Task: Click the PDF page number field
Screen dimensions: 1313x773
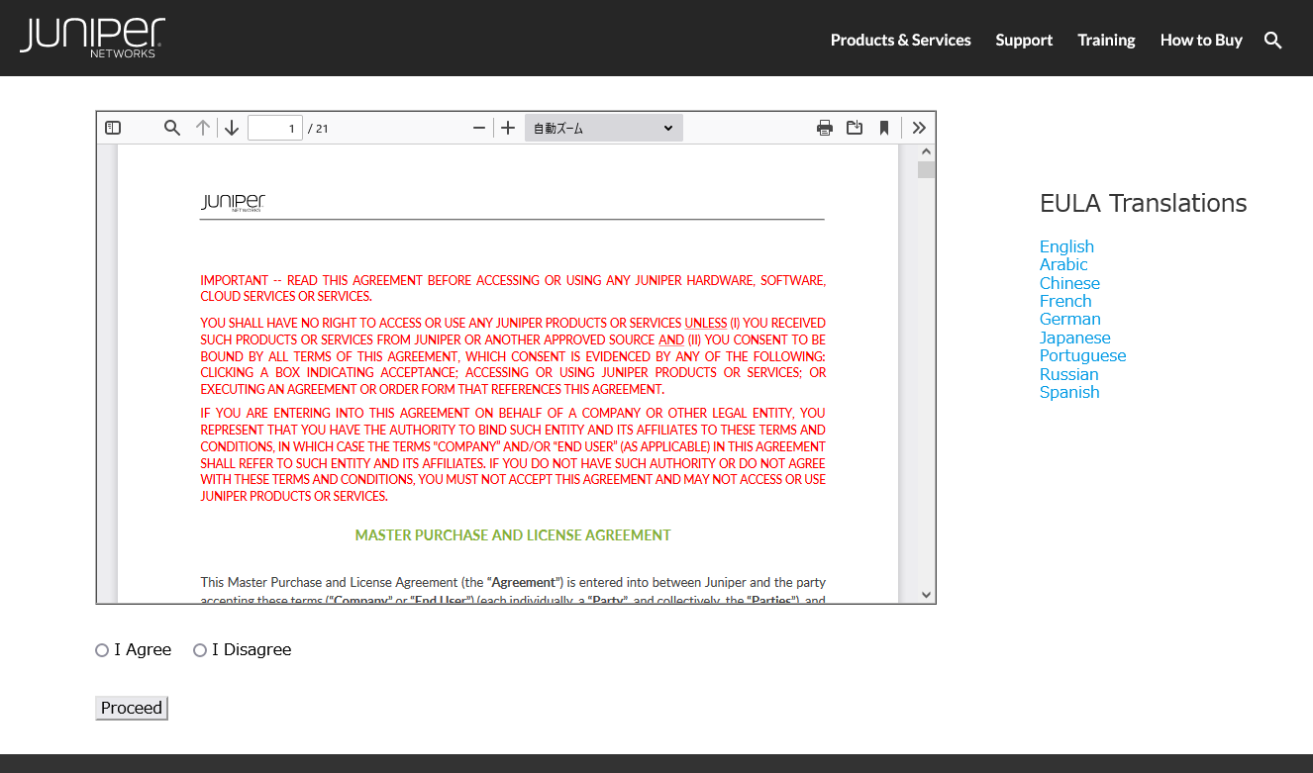Action: 274,128
